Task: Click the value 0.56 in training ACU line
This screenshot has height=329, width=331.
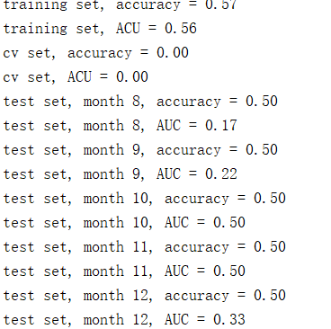Action: point(181,28)
